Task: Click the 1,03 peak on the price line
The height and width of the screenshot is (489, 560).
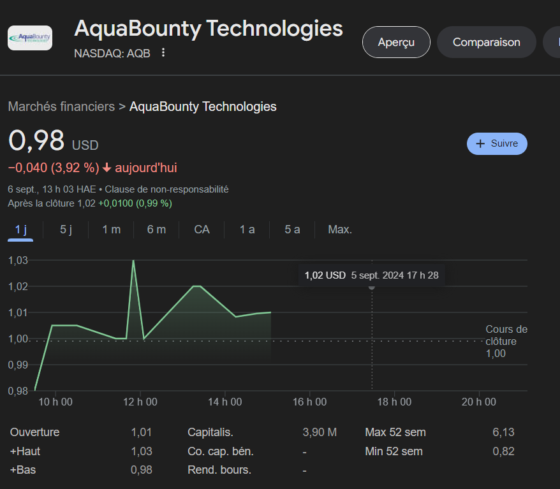Action: click(133, 261)
